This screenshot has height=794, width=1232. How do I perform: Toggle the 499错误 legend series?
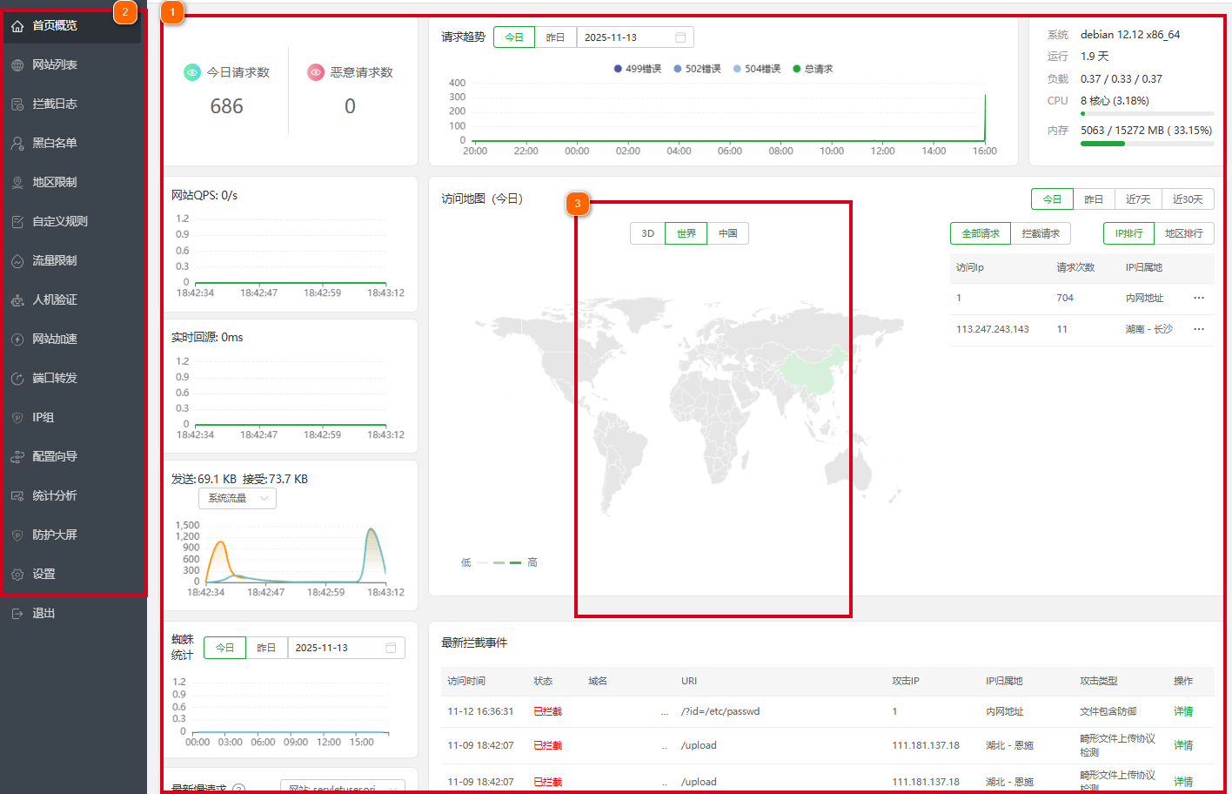click(638, 69)
